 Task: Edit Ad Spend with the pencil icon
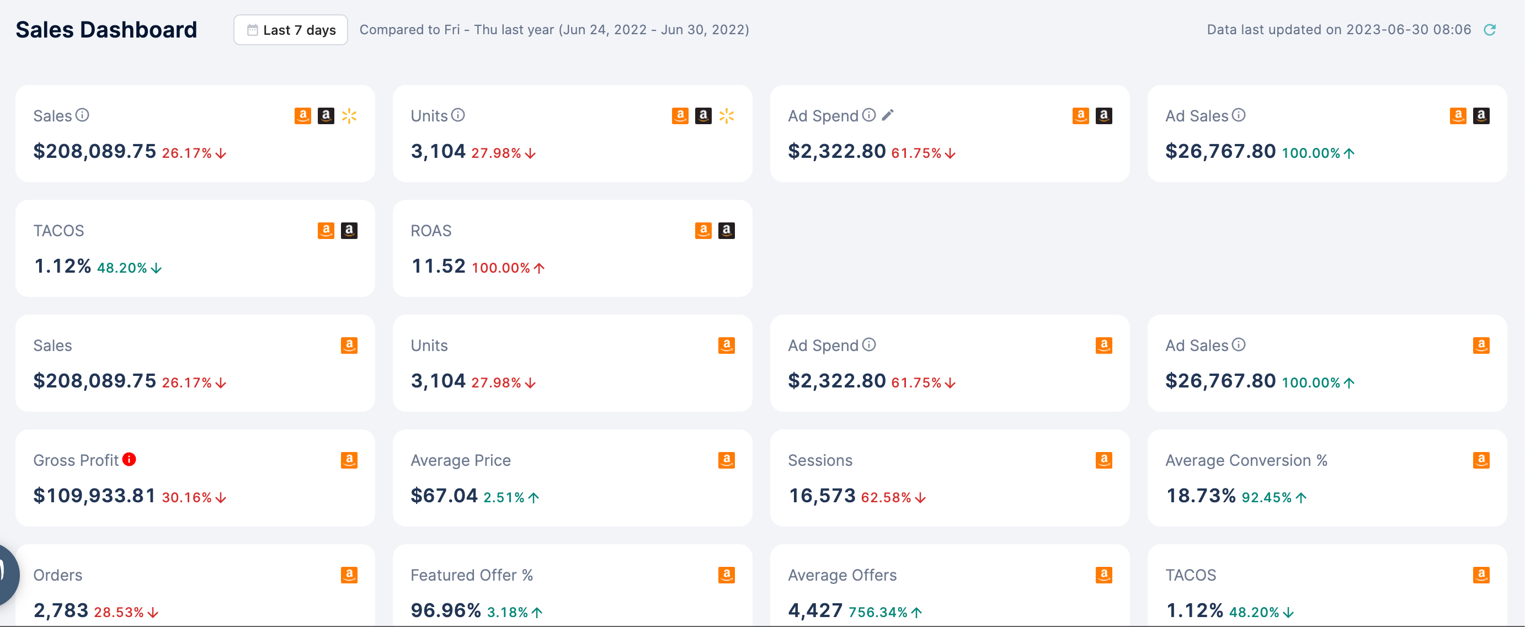(x=887, y=115)
